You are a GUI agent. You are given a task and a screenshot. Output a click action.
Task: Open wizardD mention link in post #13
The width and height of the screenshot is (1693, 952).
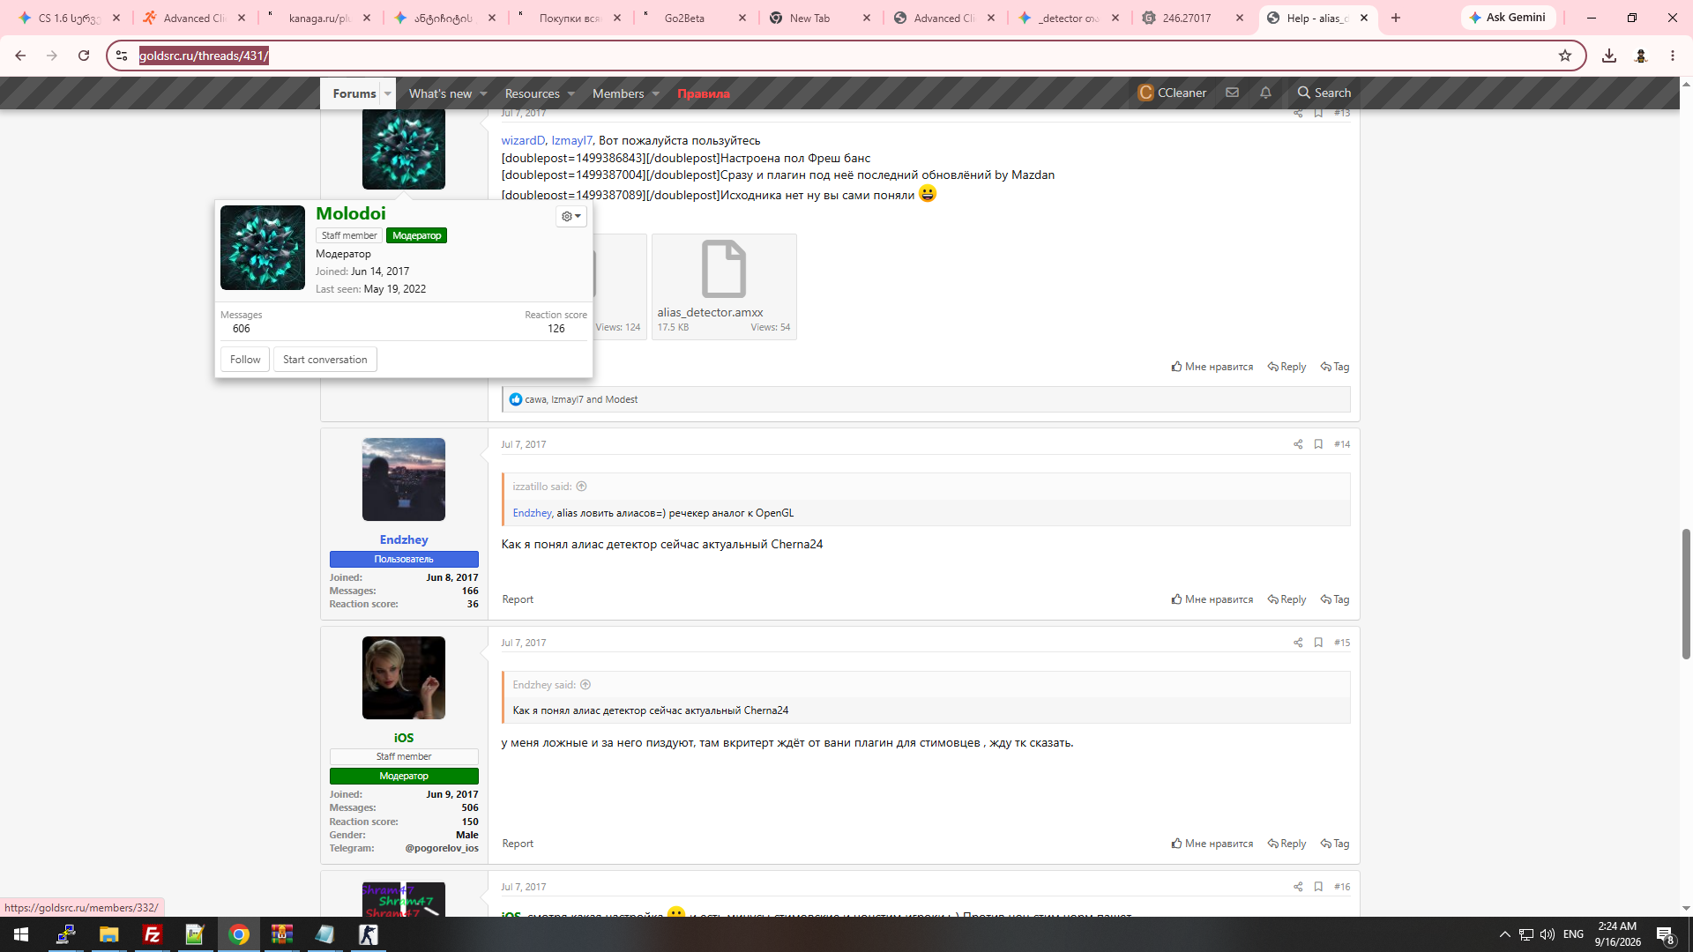tap(523, 140)
